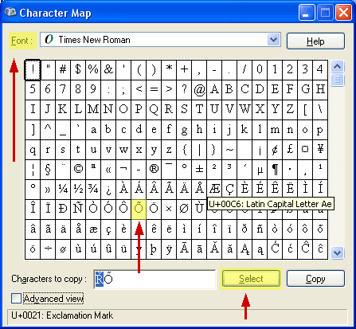Select the number 7 character
The image size is (356, 329).
(x=63, y=90)
